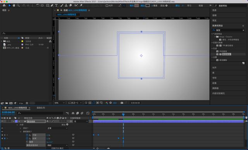The image size is (248, 150).
Task: Select the Selection arrow tool
Action: (9, 5)
